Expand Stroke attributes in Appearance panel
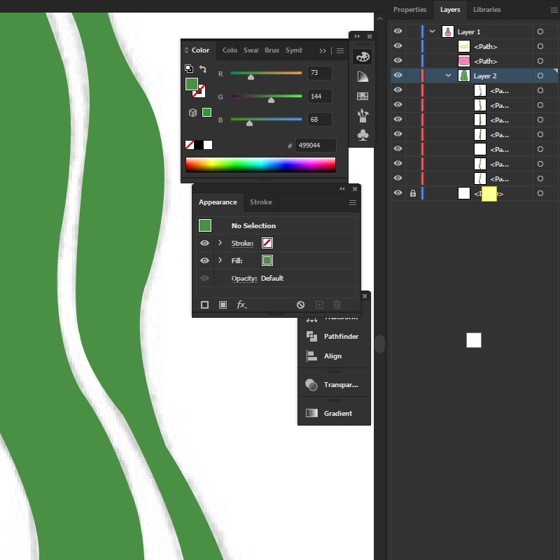The image size is (560, 560). (x=220, y=243)
